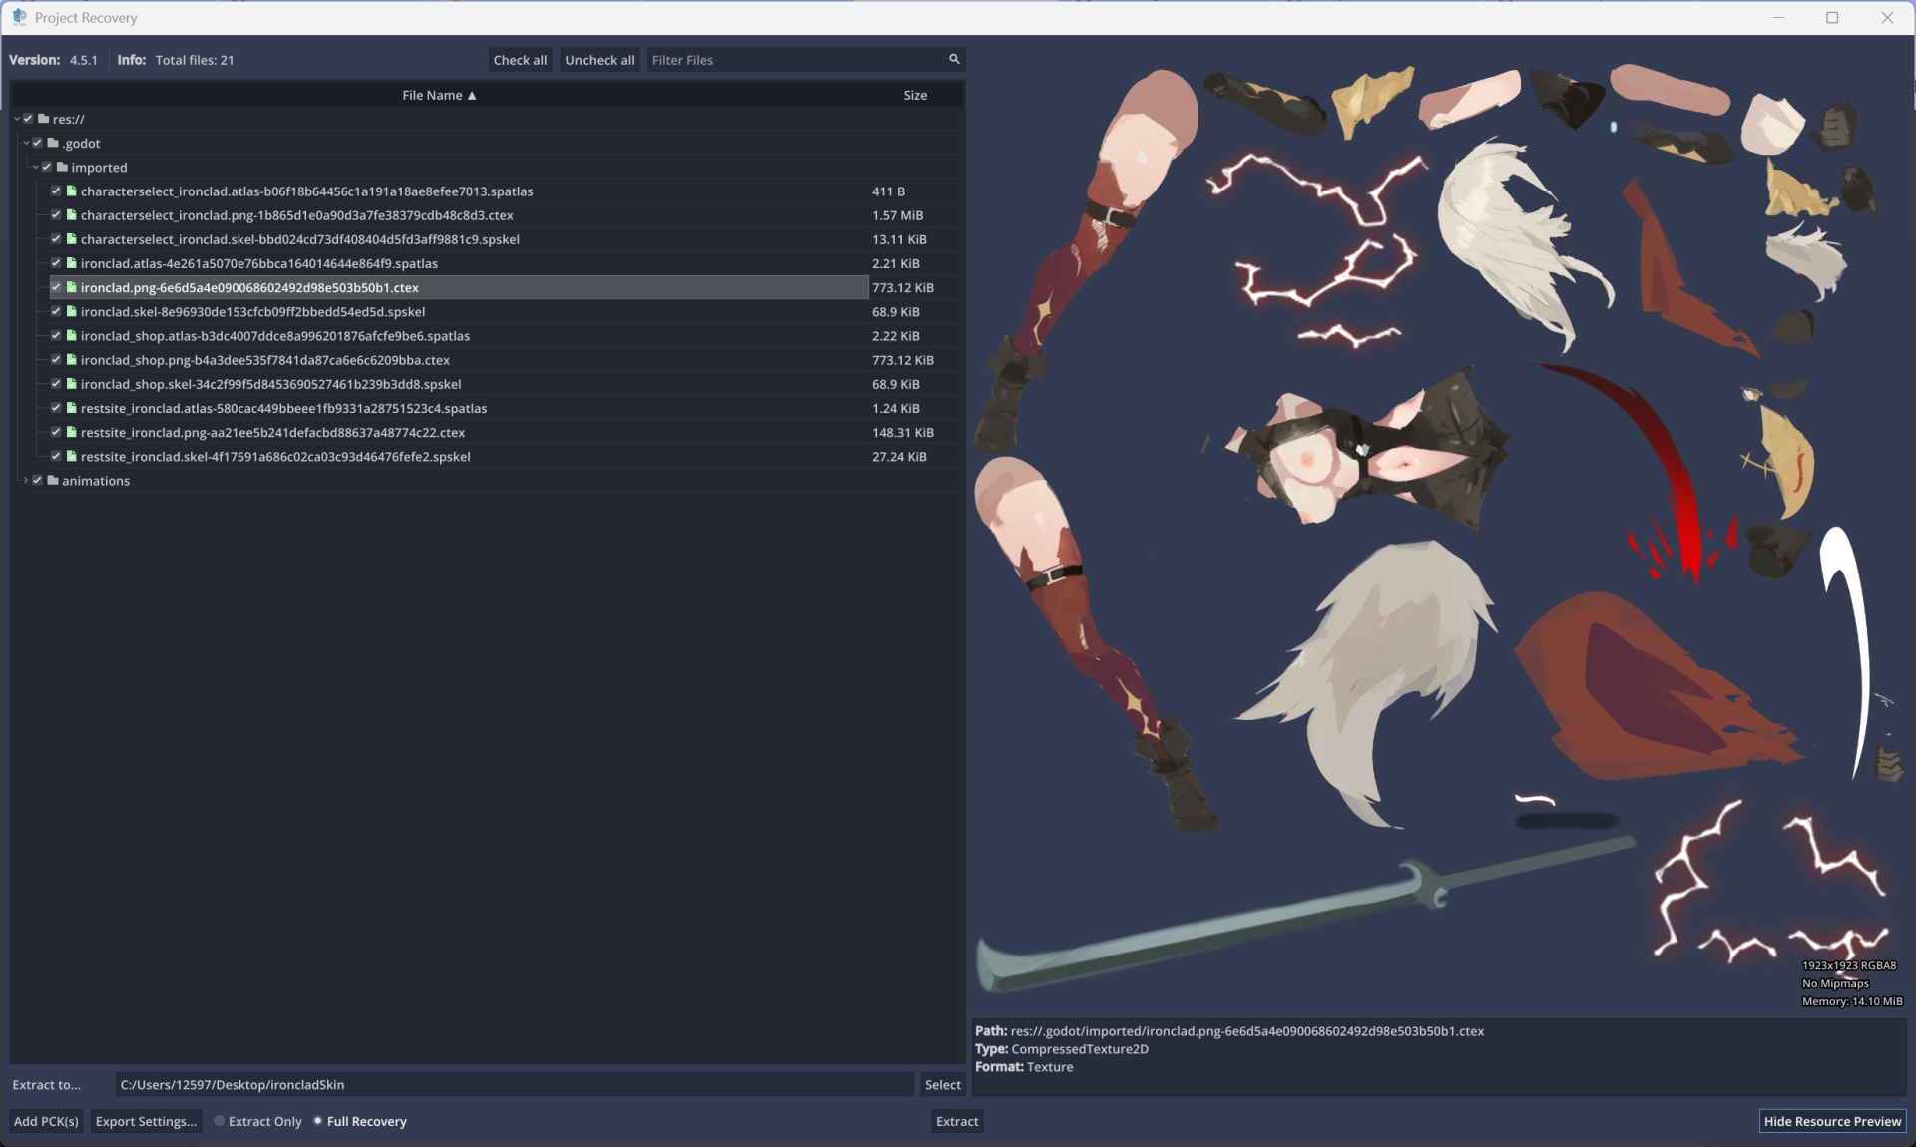Click file icon of ironclad.atlas spatlas
1916x1147 pixels.
(x=72, y=263)
